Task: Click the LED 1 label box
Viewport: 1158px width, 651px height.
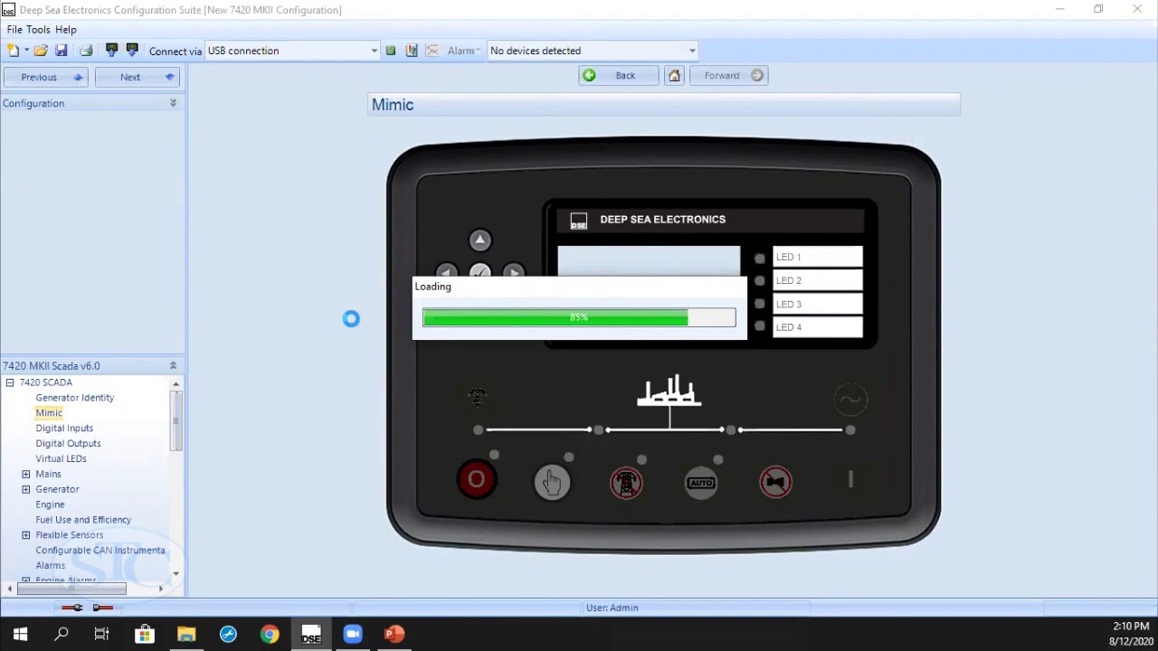Action: pos(817,257)
